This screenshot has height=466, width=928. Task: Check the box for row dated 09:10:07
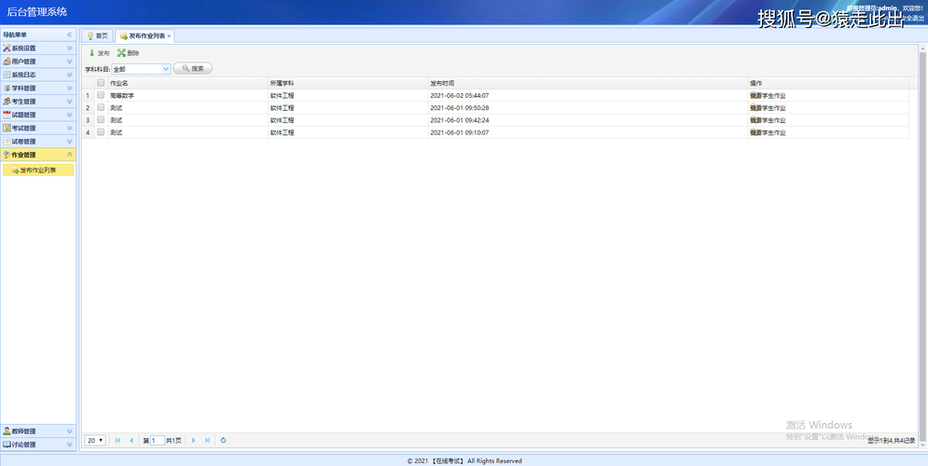pos(101,132)
